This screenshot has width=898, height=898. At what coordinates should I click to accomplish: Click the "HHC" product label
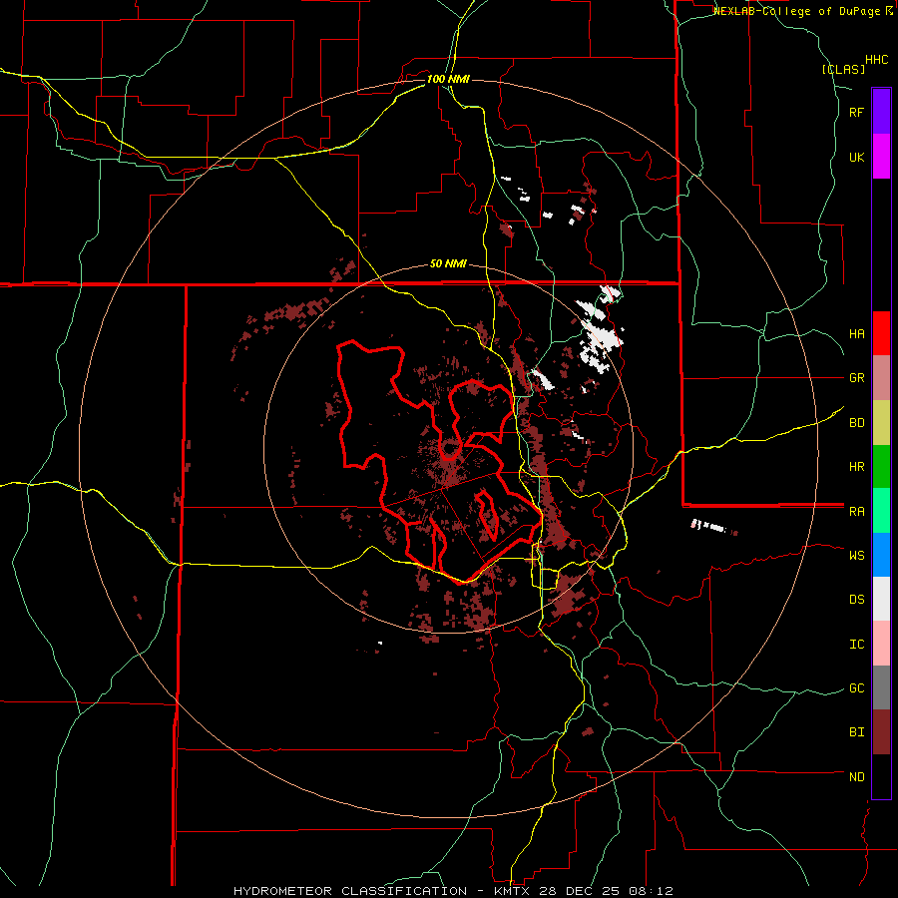coord(877,60)
